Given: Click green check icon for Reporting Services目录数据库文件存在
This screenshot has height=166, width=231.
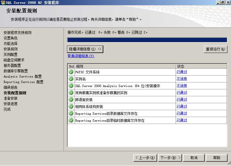Looking at the screenshot, I should 71,113.
